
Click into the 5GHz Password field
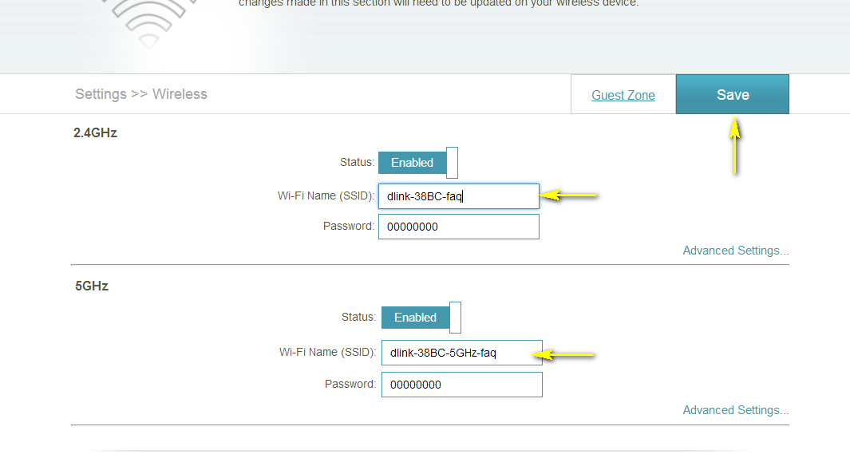coord(461,385)
